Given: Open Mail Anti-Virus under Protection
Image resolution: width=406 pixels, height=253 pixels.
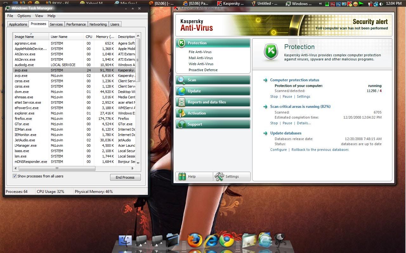Looking at the screenshot, I should [x=201, y=58].
